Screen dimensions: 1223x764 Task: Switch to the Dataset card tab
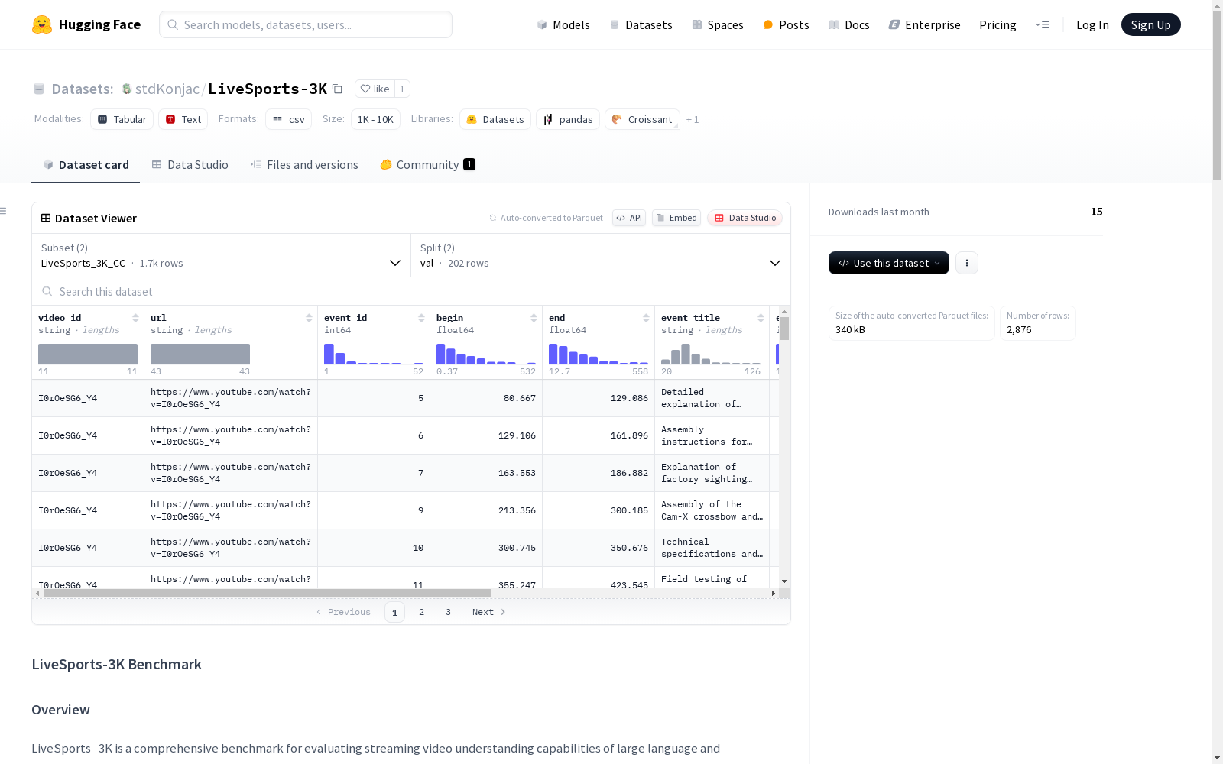(86, 165)
